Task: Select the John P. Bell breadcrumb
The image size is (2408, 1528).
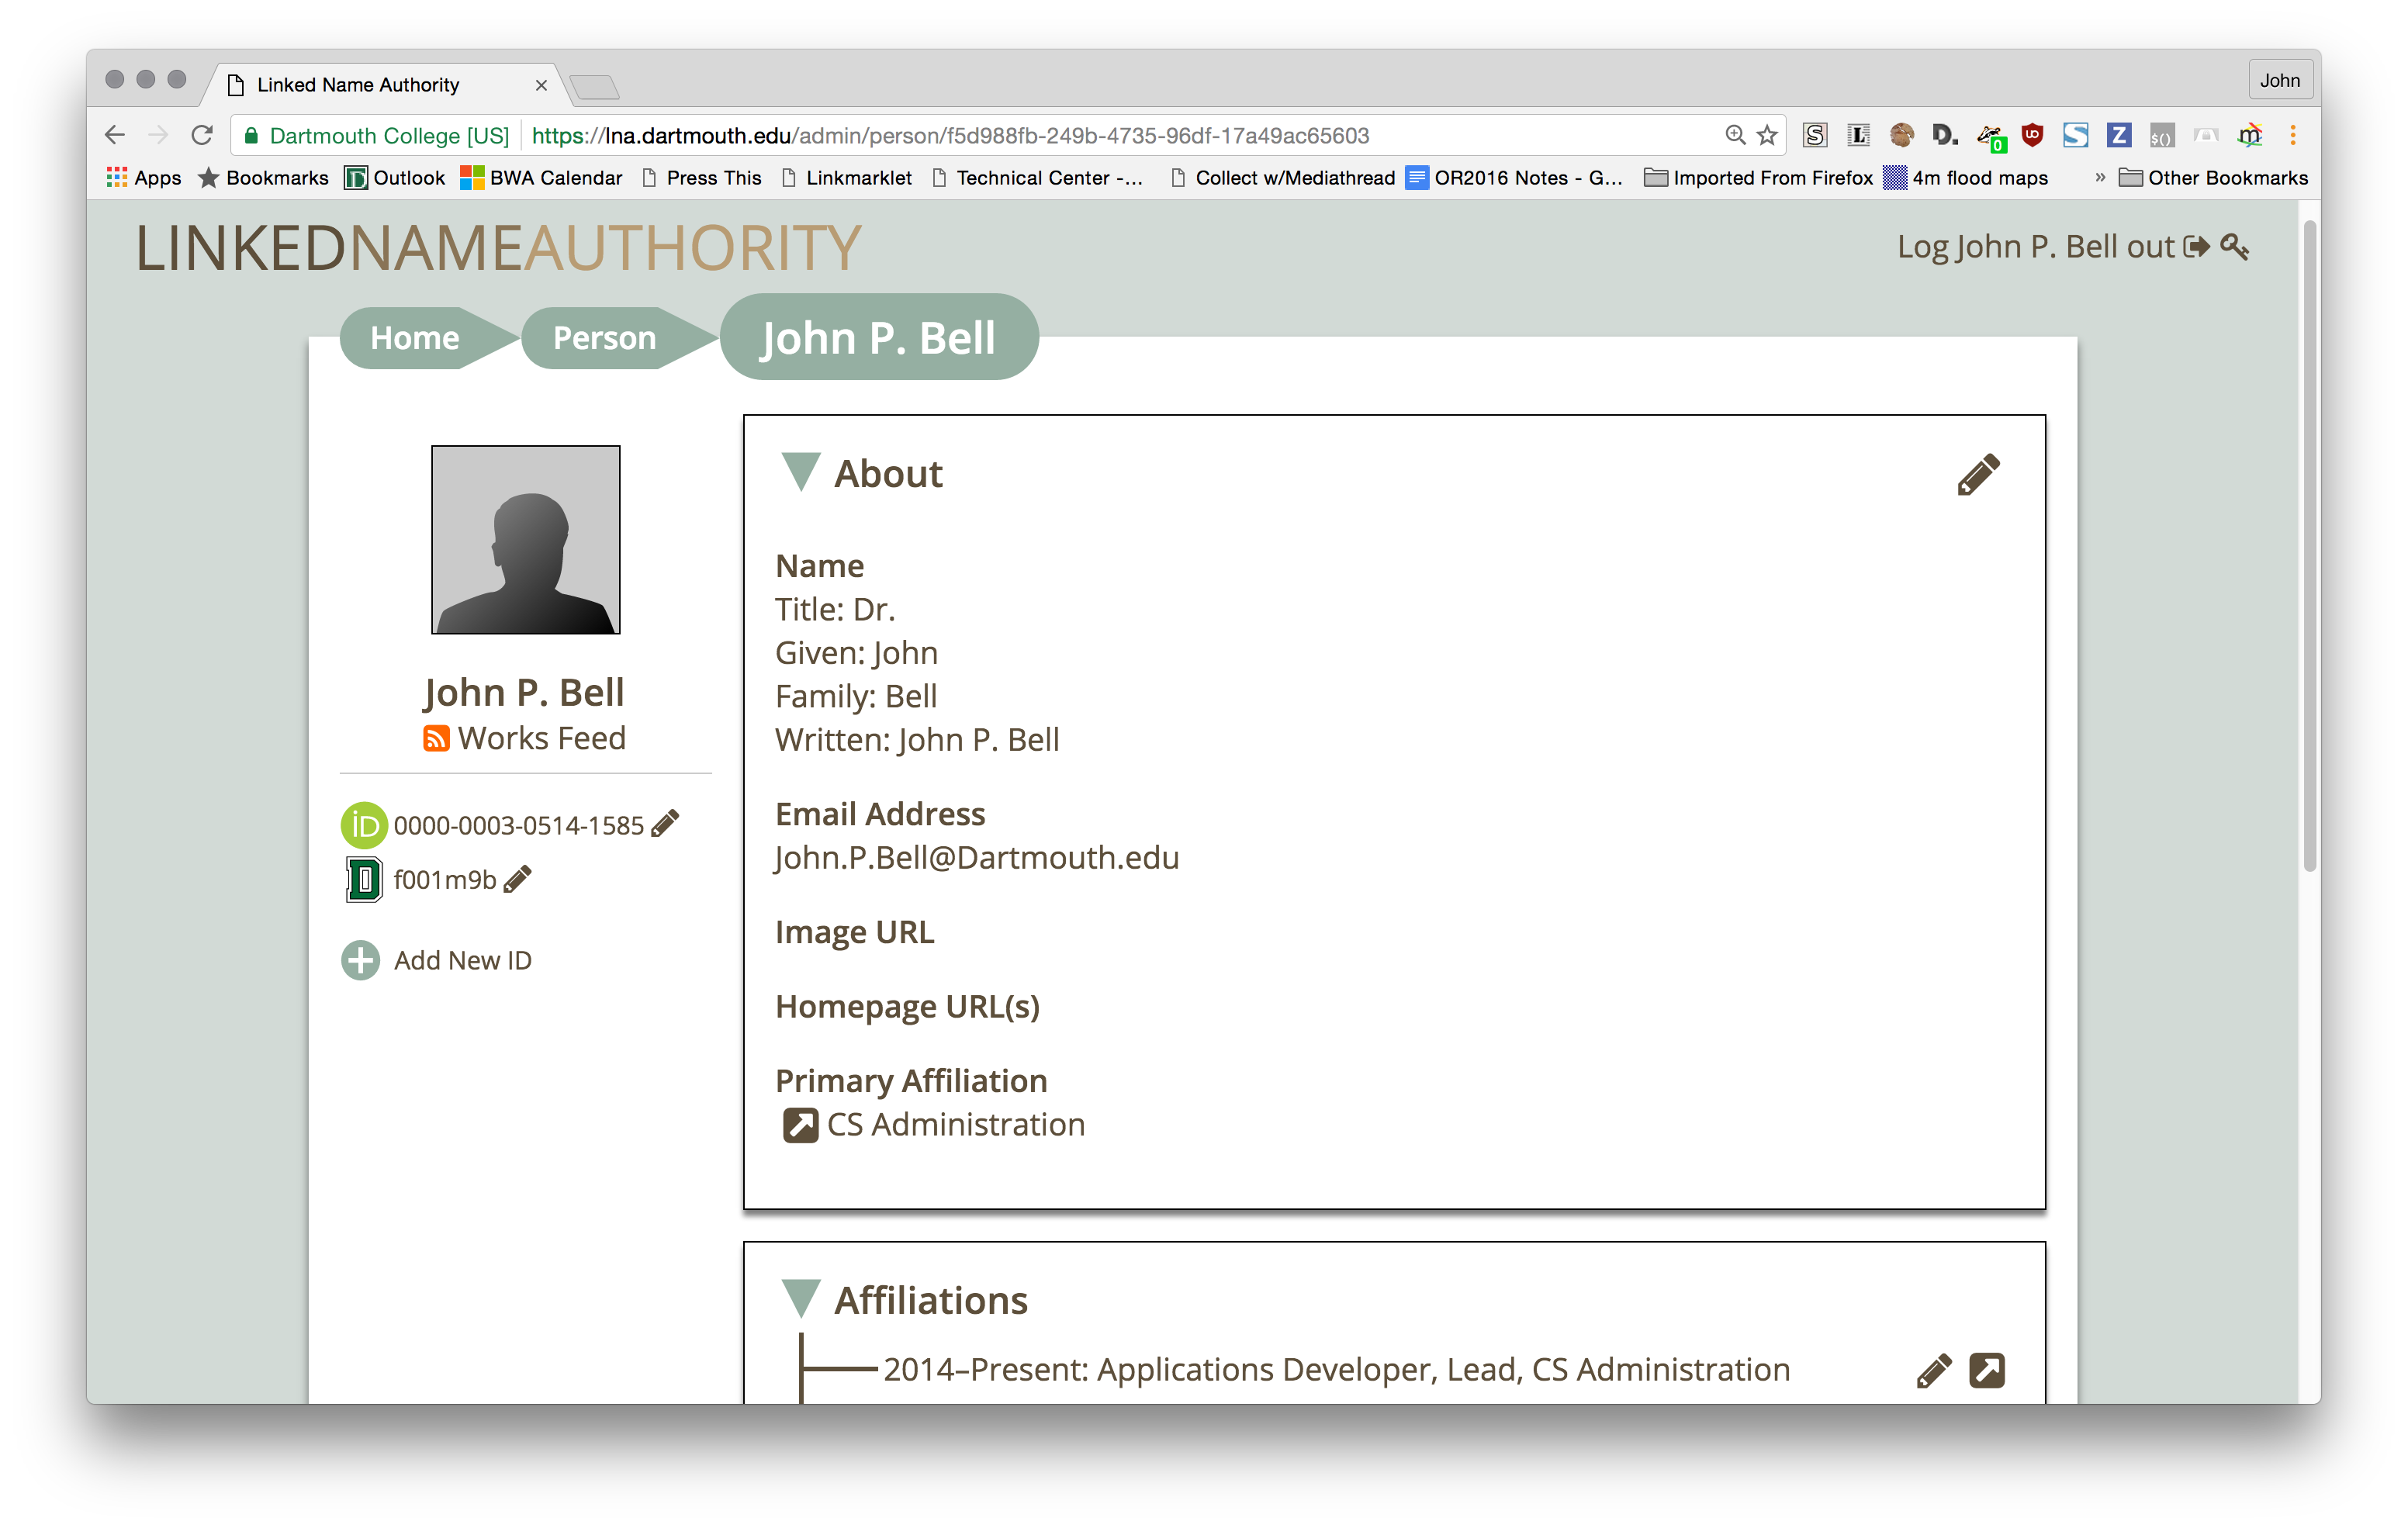Action: [x=878, y=337]
